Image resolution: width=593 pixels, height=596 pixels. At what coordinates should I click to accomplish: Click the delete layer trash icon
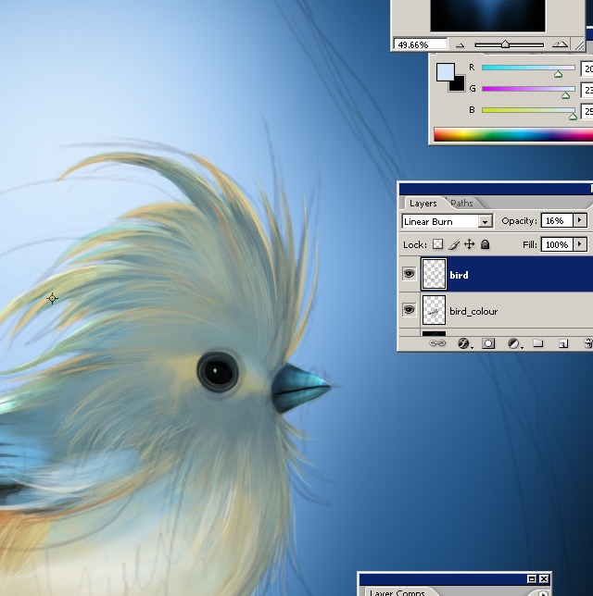point(588,343)
